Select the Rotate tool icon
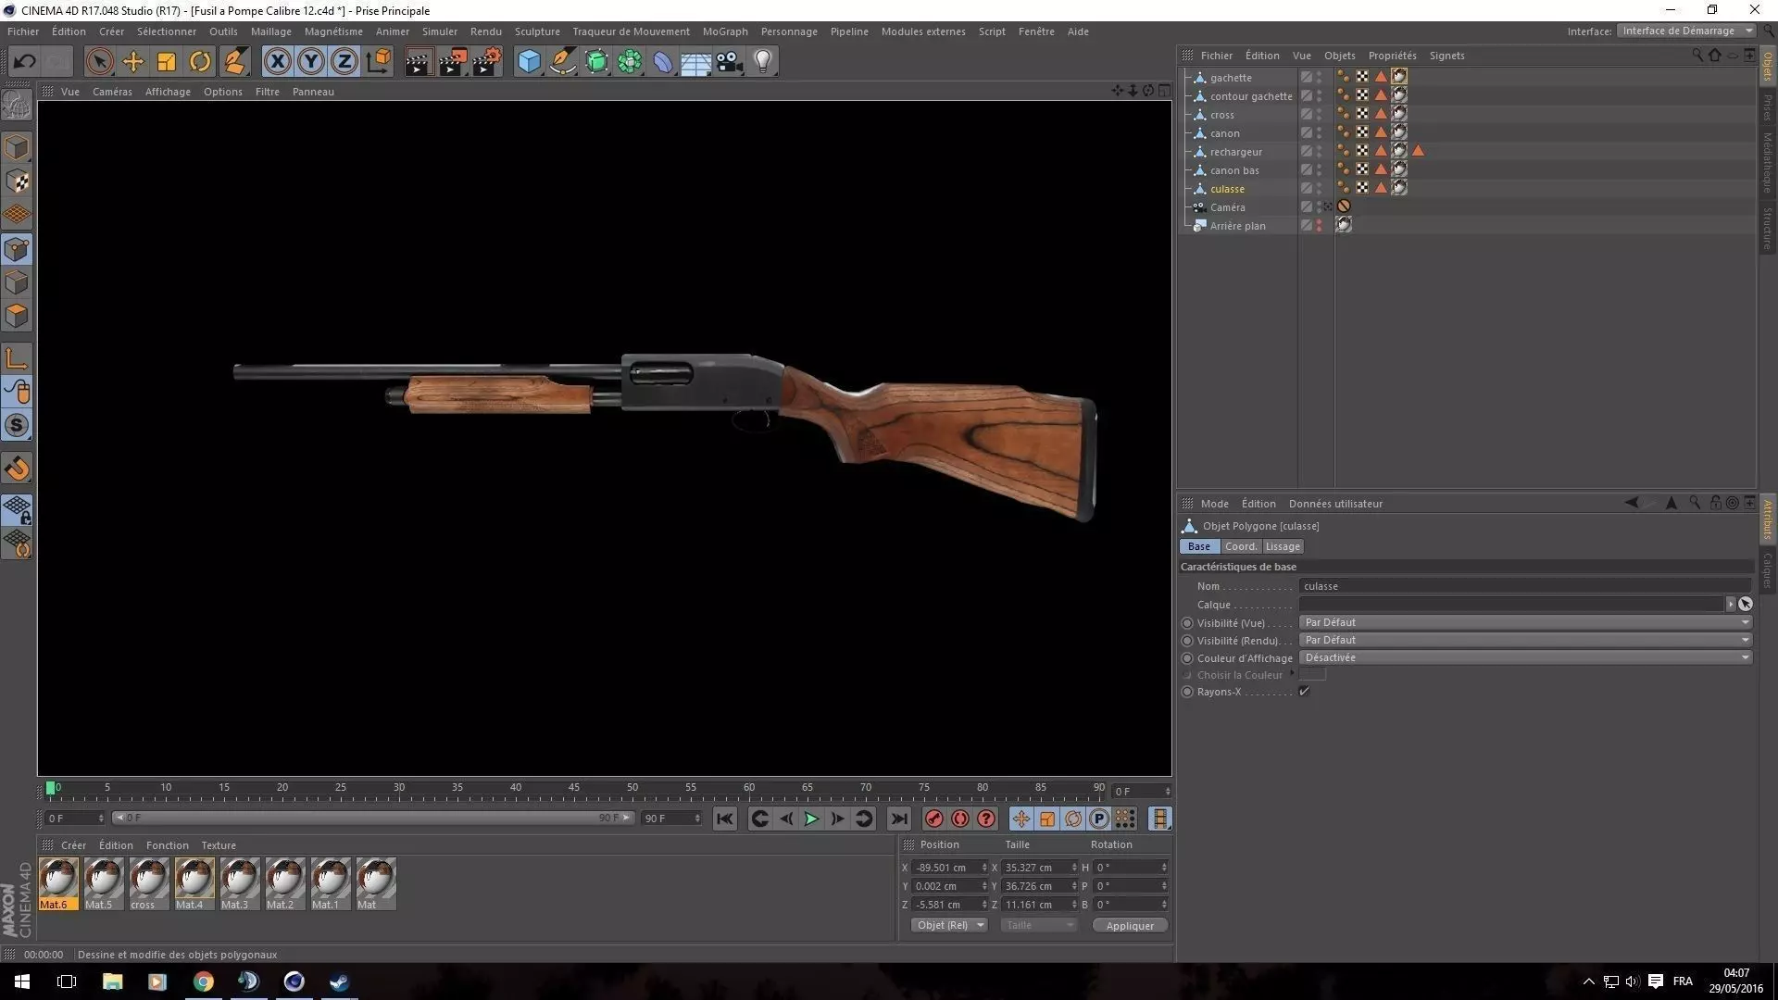 [199, 62]
